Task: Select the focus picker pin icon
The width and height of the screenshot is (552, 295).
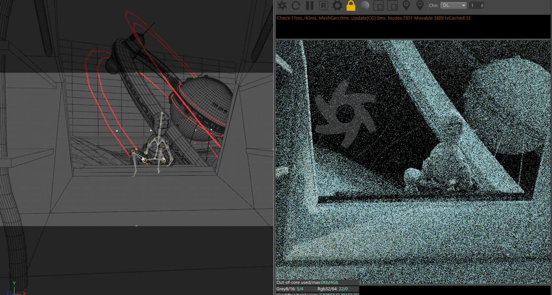Action: tap(406, 5)
